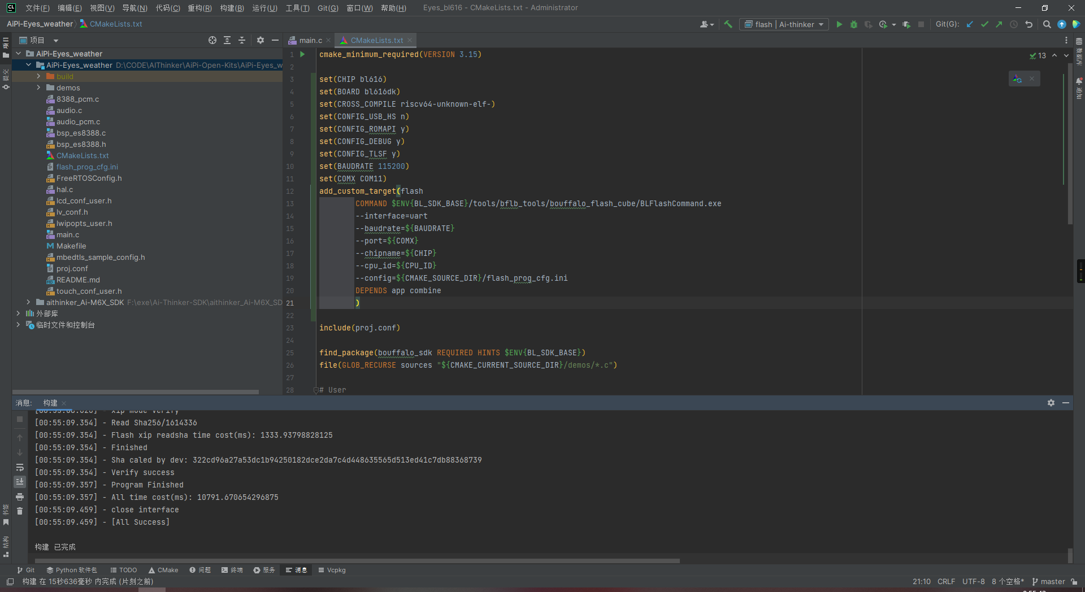The image size is (1085, 592).
Task: Open the TODO tool window button
Action: click(x=124, y=570)
